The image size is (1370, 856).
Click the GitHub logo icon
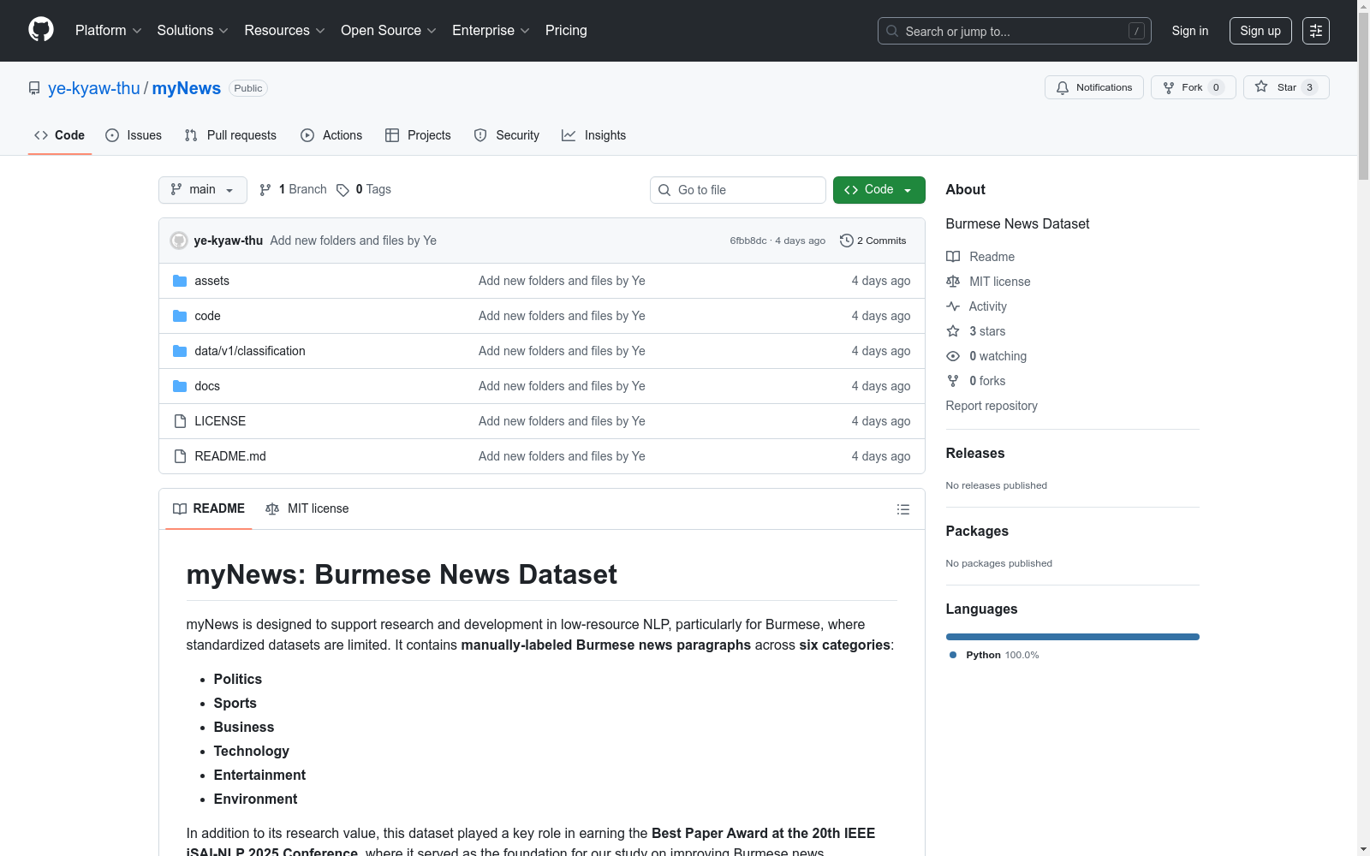pyautogui.click(x=41, y=30)
